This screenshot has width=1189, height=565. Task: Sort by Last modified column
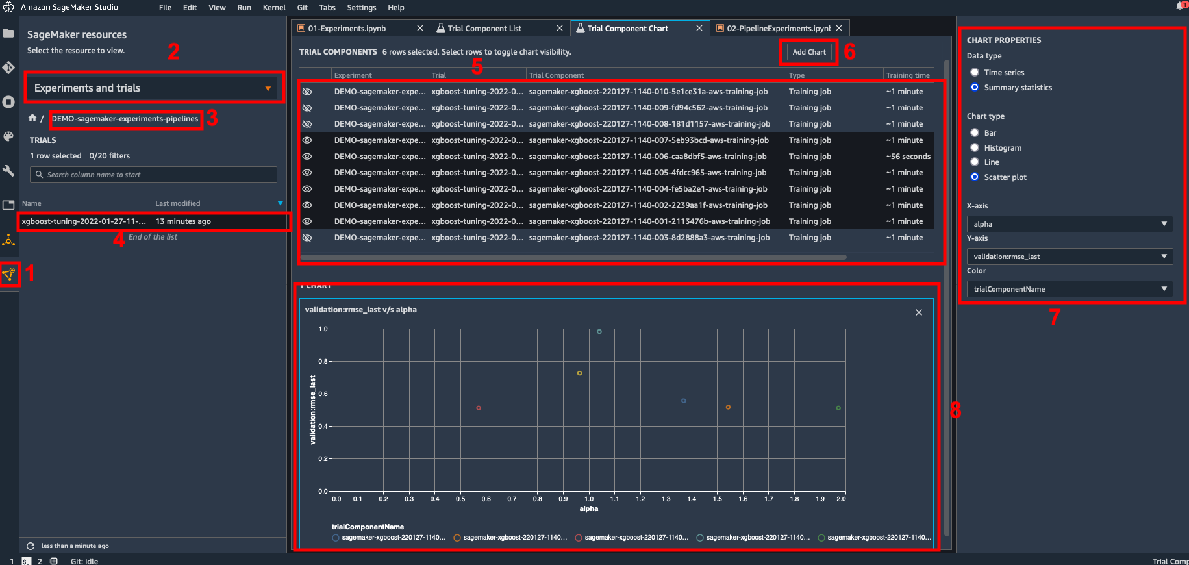219,203
